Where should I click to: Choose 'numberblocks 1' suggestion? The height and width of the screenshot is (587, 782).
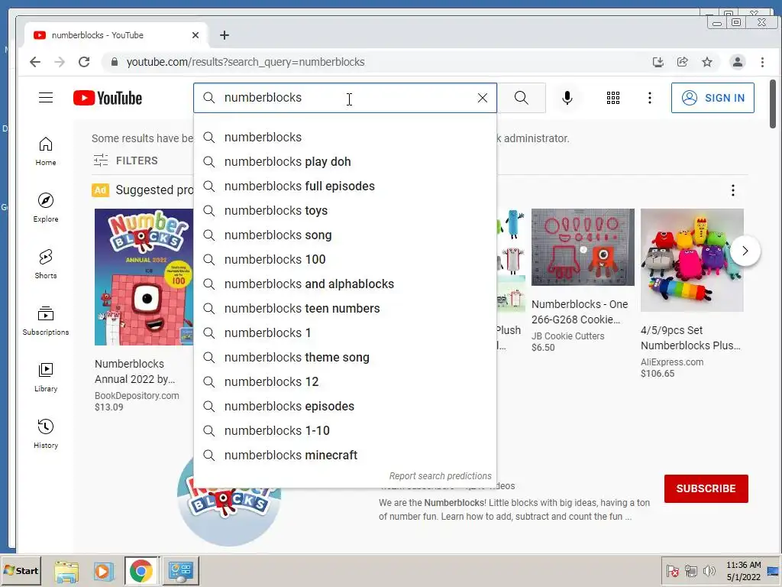pyautogui.click(x=345, y=333)
